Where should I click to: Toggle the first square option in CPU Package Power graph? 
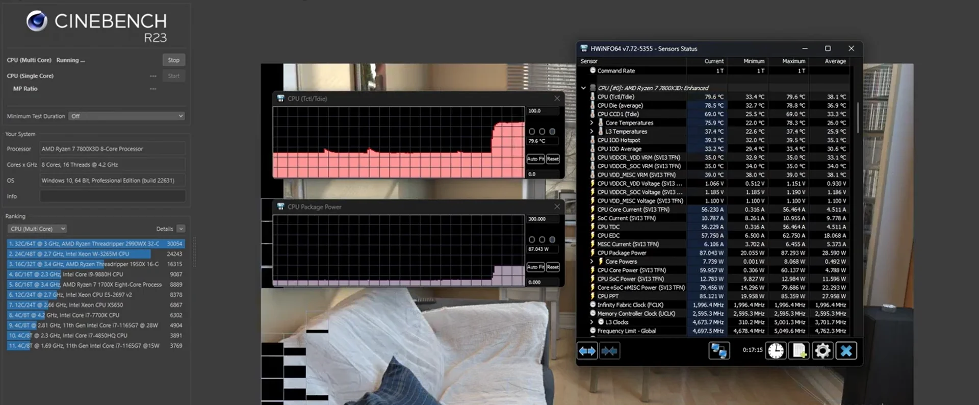tap(532, 240)
